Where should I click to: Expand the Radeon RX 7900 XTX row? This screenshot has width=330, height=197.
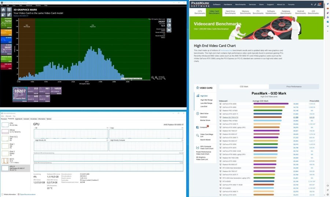[220, 117]
